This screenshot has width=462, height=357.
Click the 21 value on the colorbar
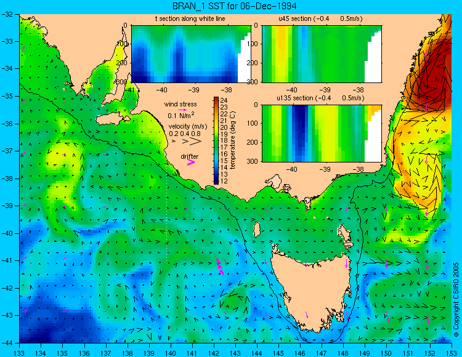pyautogui.click(x=224, y=121)
